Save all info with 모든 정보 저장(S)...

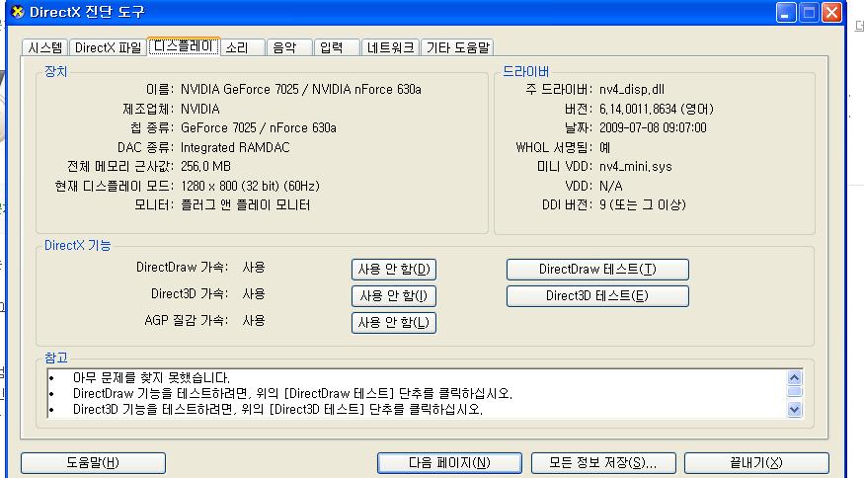click(603, 462)
